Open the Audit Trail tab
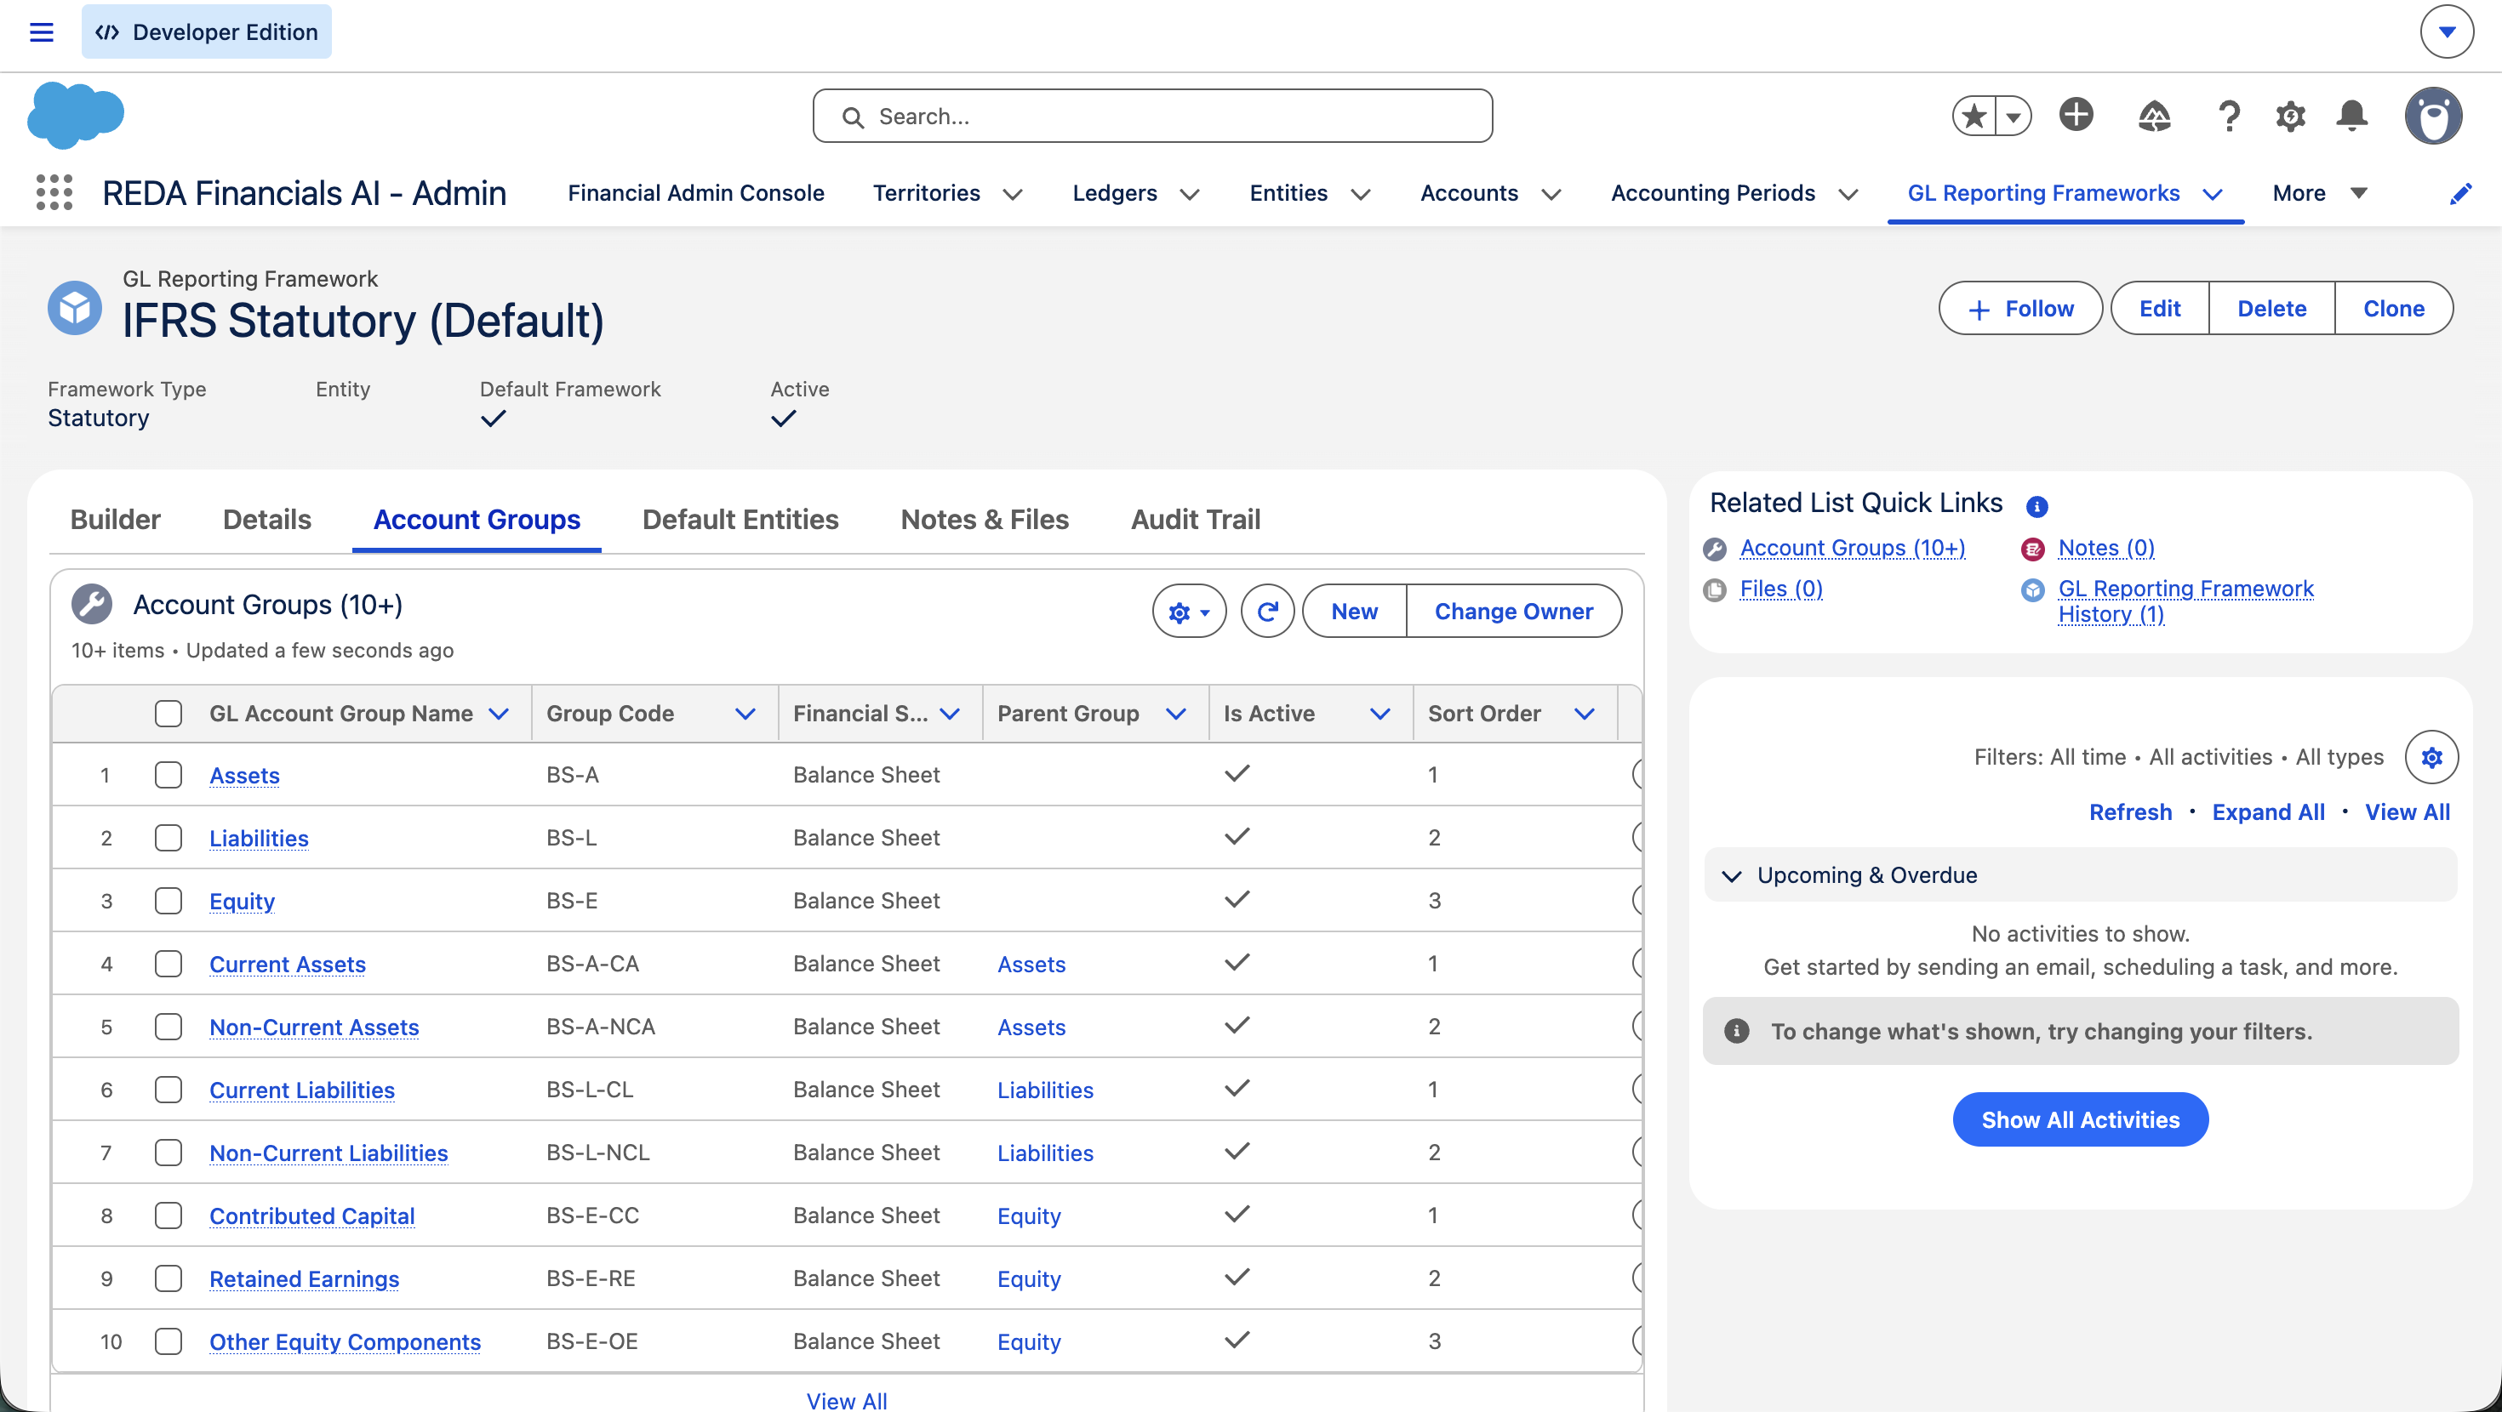 1196,520
